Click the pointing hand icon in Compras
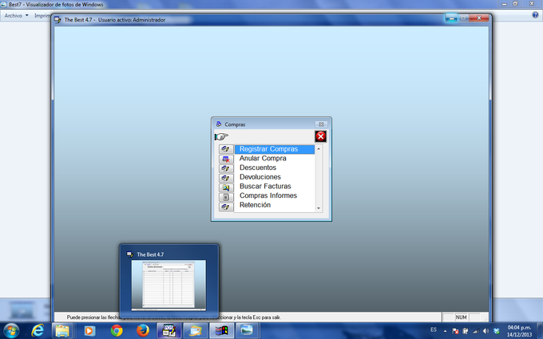Viewport: 543px width, 339px height. [x=221, y=136]
